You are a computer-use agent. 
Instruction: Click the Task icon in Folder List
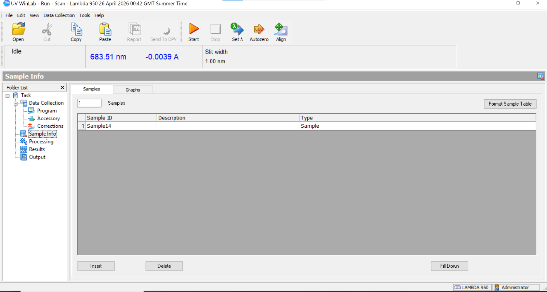point(16,95)
